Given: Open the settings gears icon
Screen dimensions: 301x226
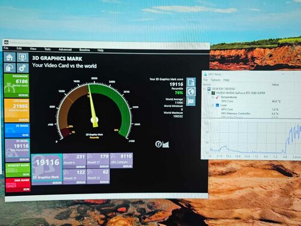Looking at the screenshot, I should tap(22, 68).
